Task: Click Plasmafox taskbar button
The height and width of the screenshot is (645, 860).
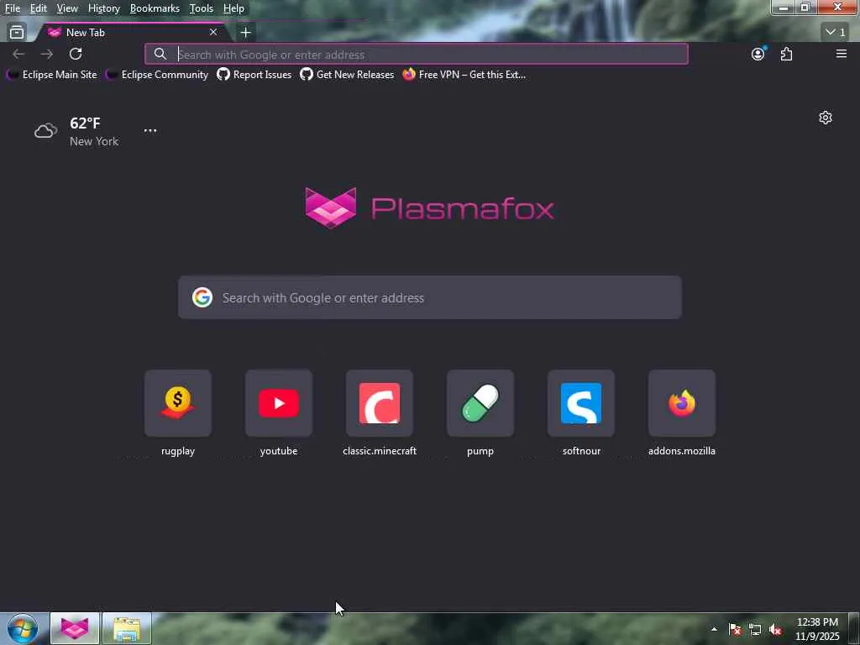Action: pyautogui.click(x=75, y=628)
